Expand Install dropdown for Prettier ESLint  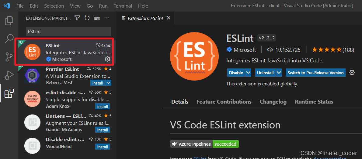108,83
